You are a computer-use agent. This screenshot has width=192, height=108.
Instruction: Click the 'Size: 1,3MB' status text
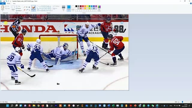point(52,102)
